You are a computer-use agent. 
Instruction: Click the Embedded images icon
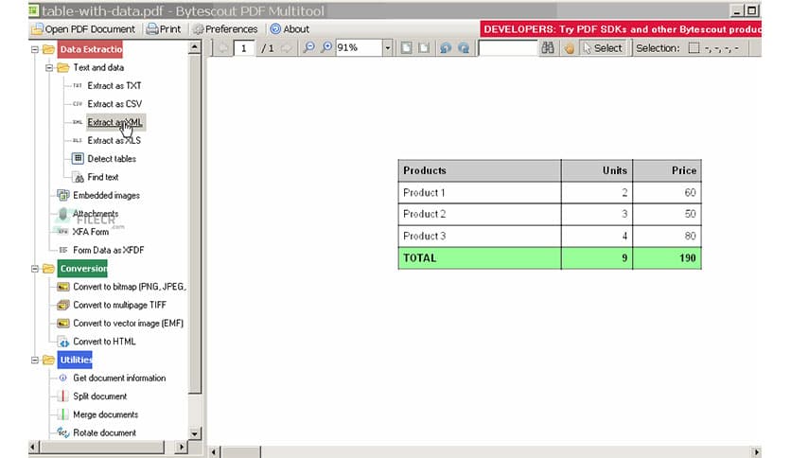[x=63, y=195]
